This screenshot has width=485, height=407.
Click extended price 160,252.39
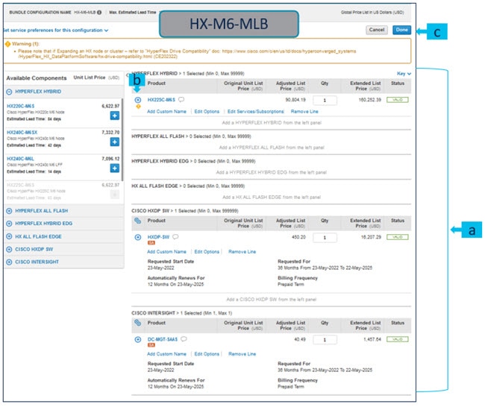coord(369,100)
